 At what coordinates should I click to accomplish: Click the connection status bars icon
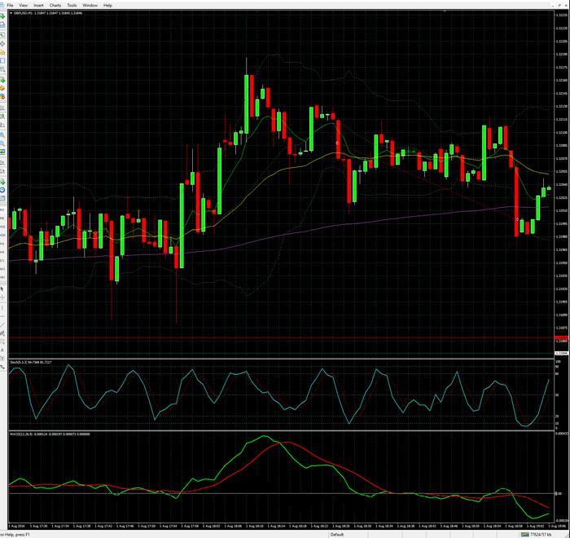524,535
